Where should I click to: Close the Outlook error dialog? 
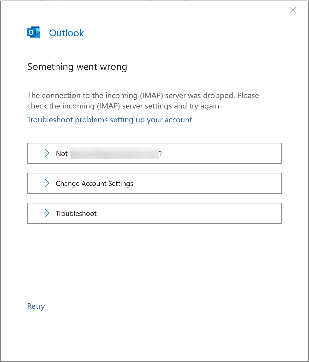[293, 10]
